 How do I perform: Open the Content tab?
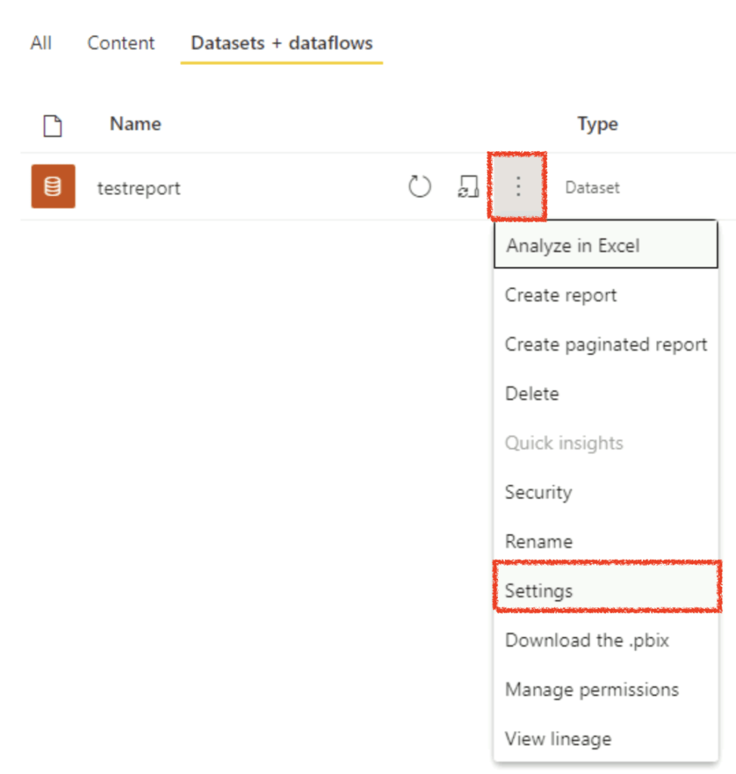coord(121,43)
